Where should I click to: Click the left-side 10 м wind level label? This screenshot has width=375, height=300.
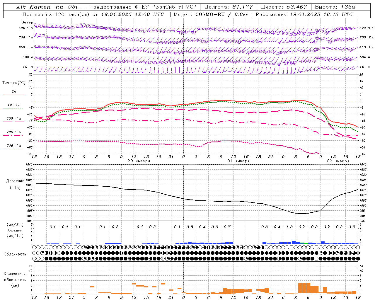click(x=28, y=67)
